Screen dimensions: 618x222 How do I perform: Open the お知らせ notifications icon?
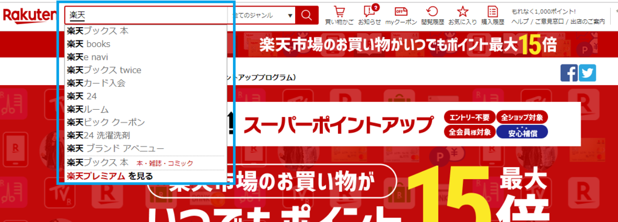(369, 16)
